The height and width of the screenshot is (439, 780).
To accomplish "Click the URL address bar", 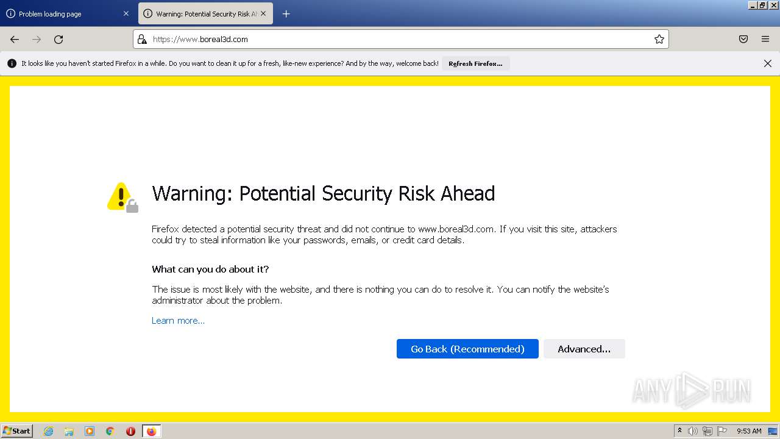I will tap(401, 39).
